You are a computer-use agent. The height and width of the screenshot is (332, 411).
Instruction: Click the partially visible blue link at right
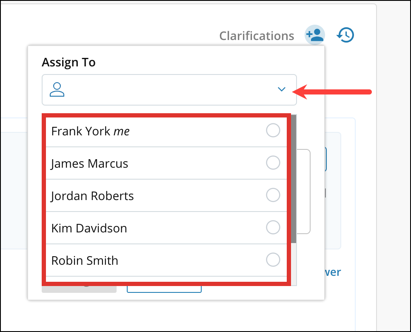[333, 272]
